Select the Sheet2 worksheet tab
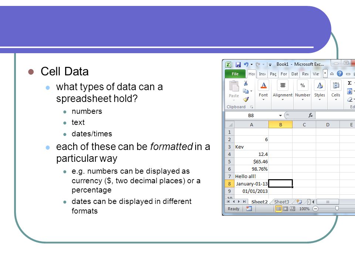 pos(260,202)
